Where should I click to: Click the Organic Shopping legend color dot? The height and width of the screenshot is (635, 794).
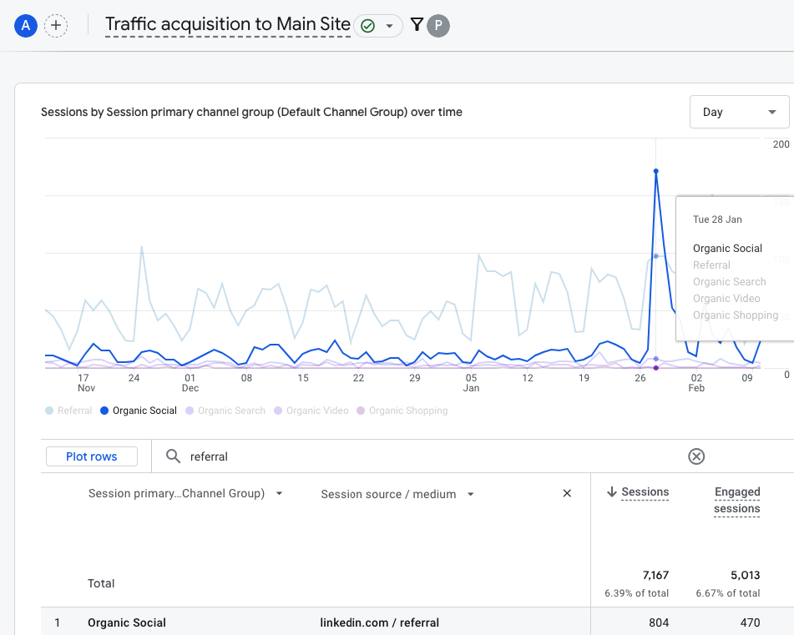click(x=361, y=411)
